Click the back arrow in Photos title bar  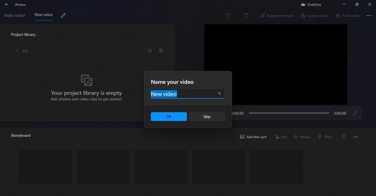pyautogui.click(x=7, y=4)
